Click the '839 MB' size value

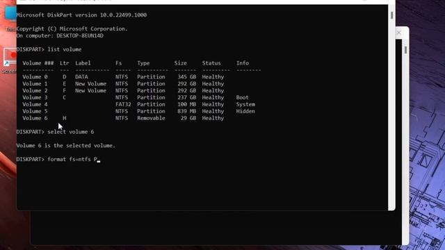click(x=187, y=111)
